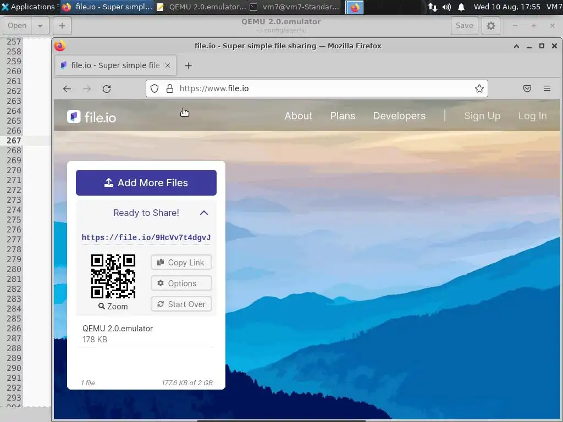This screenshot has height=422, width=563.
Task: Click the Firefox forward arrow
Action: (x=87, y=88)
